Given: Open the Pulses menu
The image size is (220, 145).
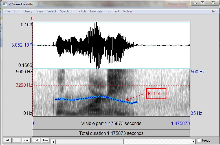Looking at the screenshot, I should click(128, 11).
